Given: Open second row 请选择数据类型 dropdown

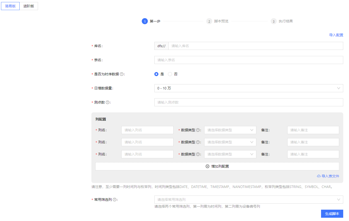Looking at the screenshot, I should point(230,142).
